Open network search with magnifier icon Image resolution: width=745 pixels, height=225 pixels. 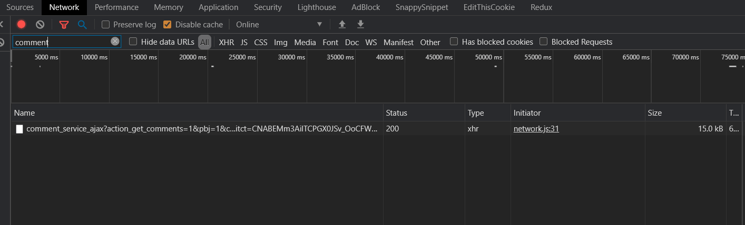click(82, 24)
